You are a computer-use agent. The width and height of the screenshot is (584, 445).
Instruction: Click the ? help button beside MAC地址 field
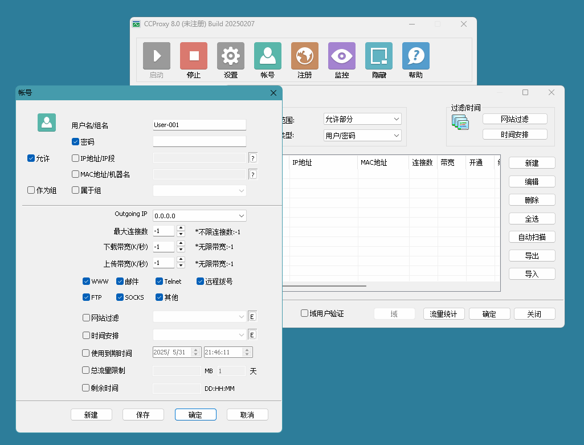[x=253, y=174]
